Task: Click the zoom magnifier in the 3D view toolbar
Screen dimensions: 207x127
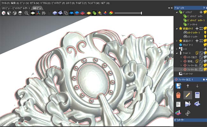Action: [26, 13]
